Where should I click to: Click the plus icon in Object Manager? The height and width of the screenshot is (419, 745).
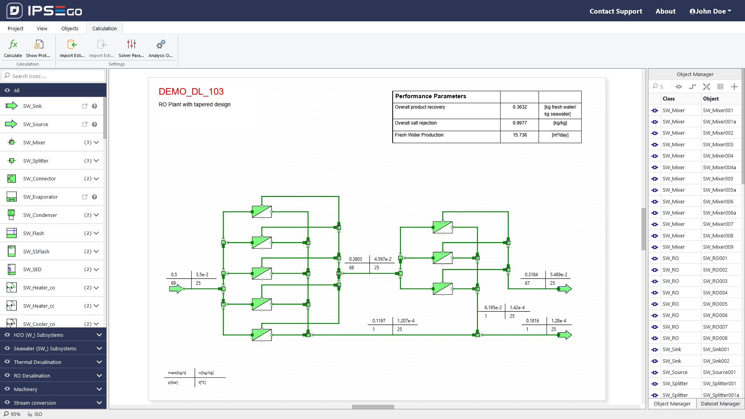pos(734,87)
